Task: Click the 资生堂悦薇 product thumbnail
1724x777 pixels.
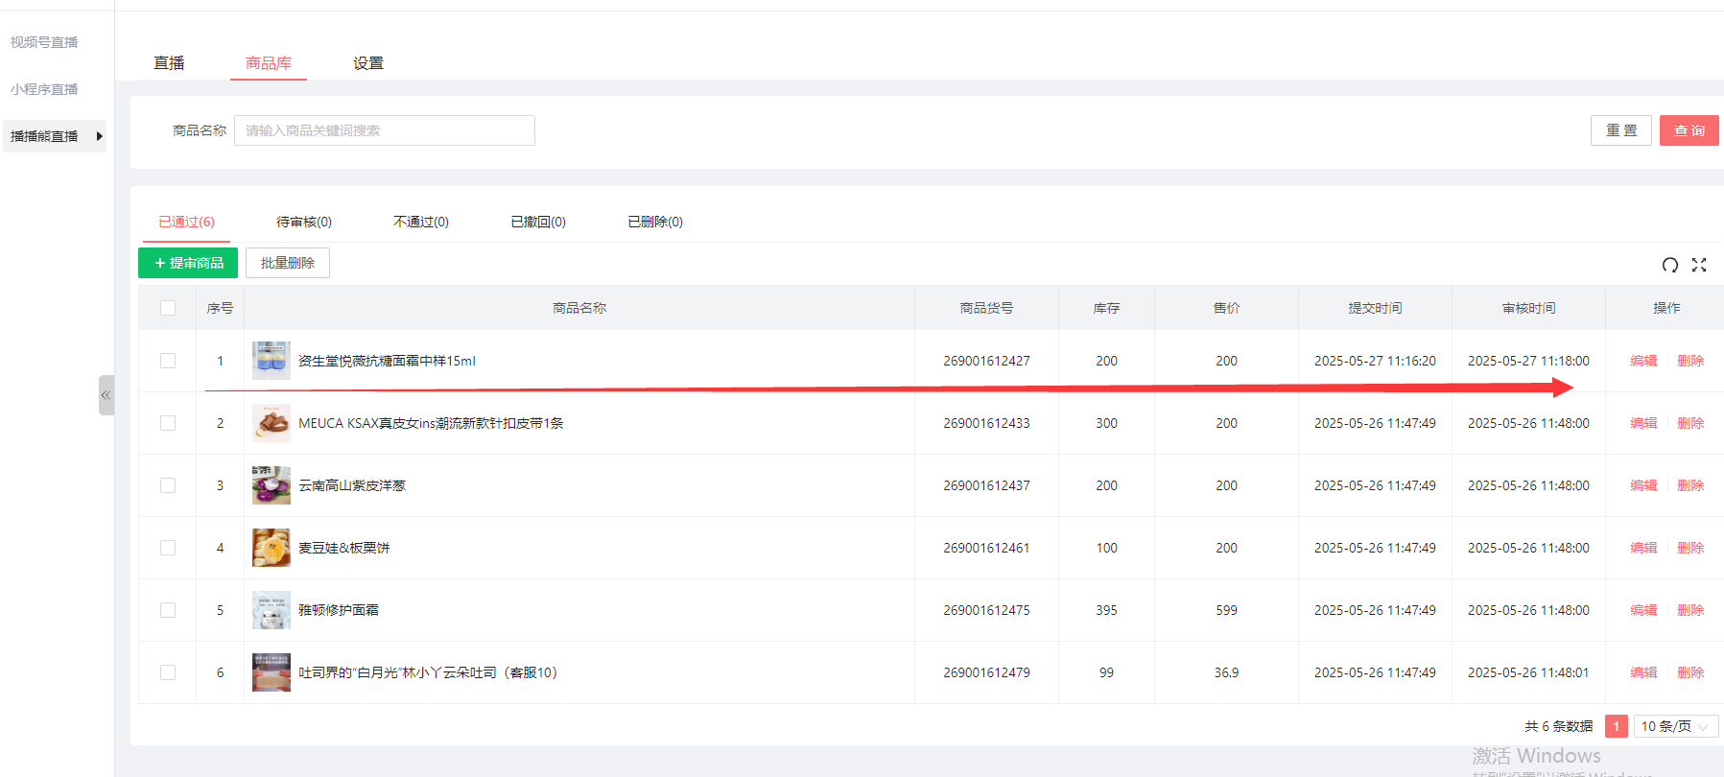Action: coord(272,361)
